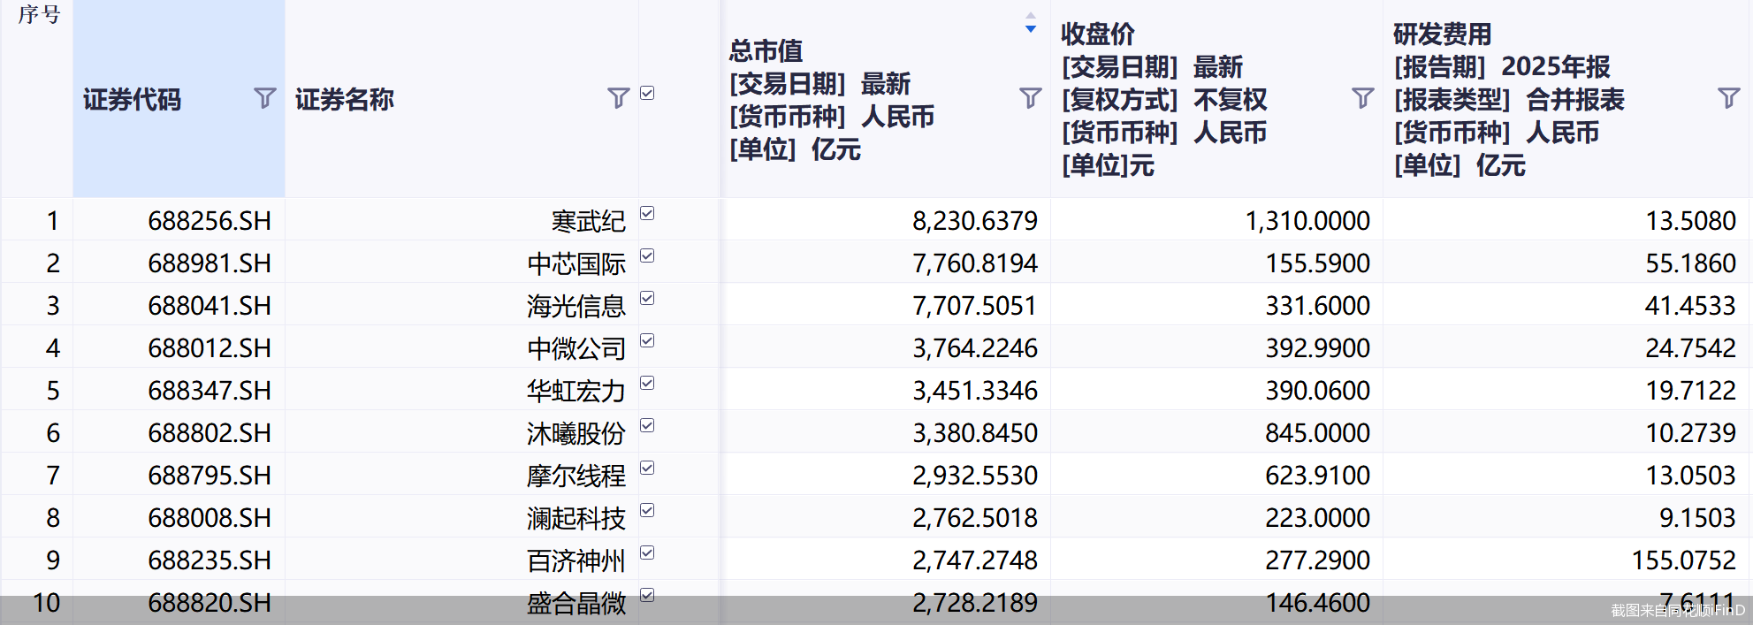Open filter for 收盘价 column
Viewport: 1753px width, 625px height.
pyautogui.click(x=1363, y=98)
